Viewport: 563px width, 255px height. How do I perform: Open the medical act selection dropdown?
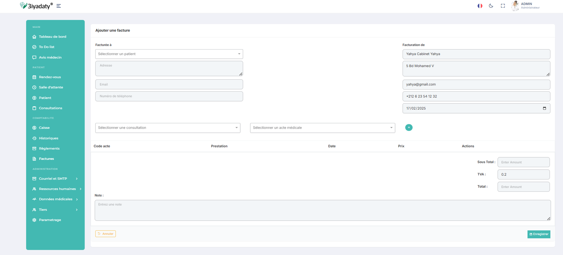pyautogui.click(x=322, y=128)
